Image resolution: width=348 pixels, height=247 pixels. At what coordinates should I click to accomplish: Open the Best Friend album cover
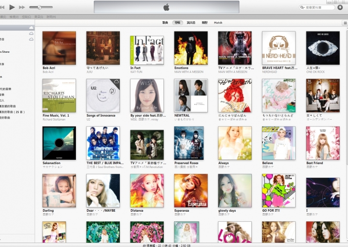[x=323, y=143]
